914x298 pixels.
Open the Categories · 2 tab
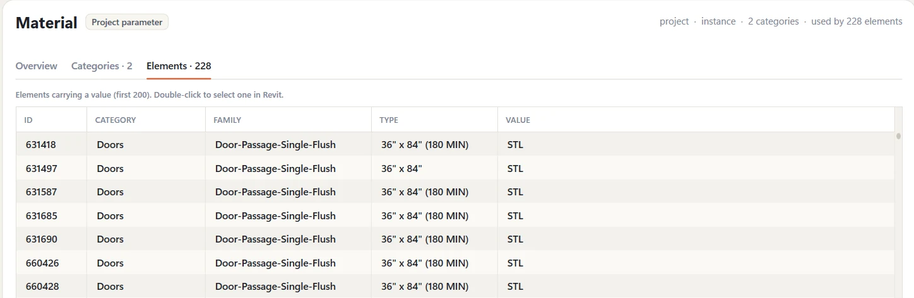(x=102, y=66)
